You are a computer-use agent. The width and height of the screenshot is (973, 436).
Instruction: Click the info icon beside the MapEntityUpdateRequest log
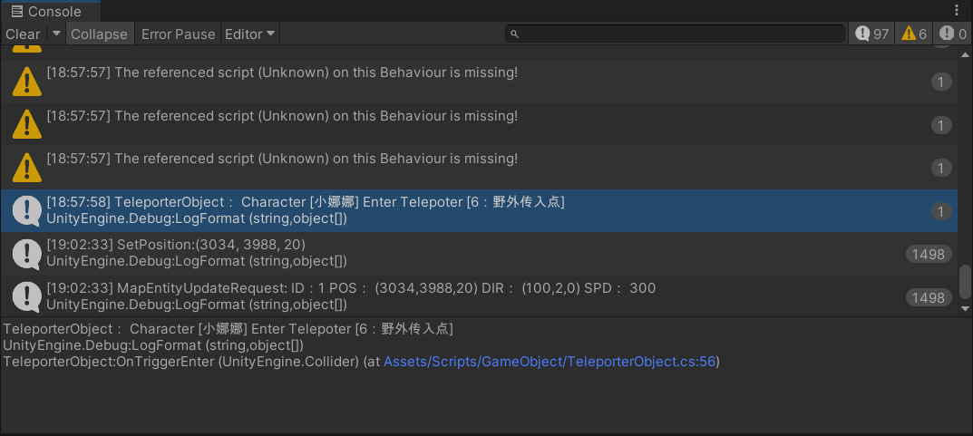[27, 296]
